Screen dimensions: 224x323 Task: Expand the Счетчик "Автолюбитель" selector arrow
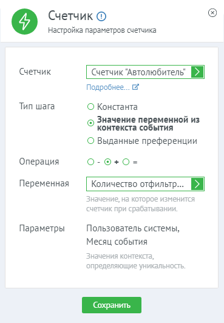pos(197,72)
